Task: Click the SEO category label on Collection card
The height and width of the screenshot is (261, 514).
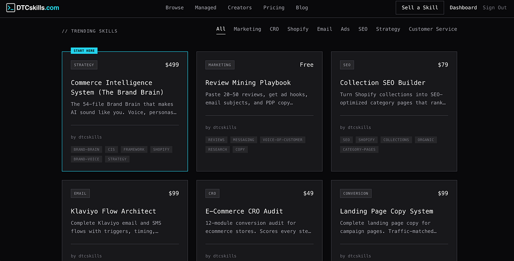Action: point(347,65)
